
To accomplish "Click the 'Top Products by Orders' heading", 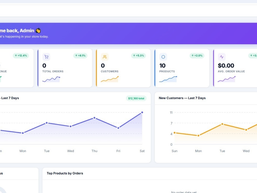I will [65, 173].
